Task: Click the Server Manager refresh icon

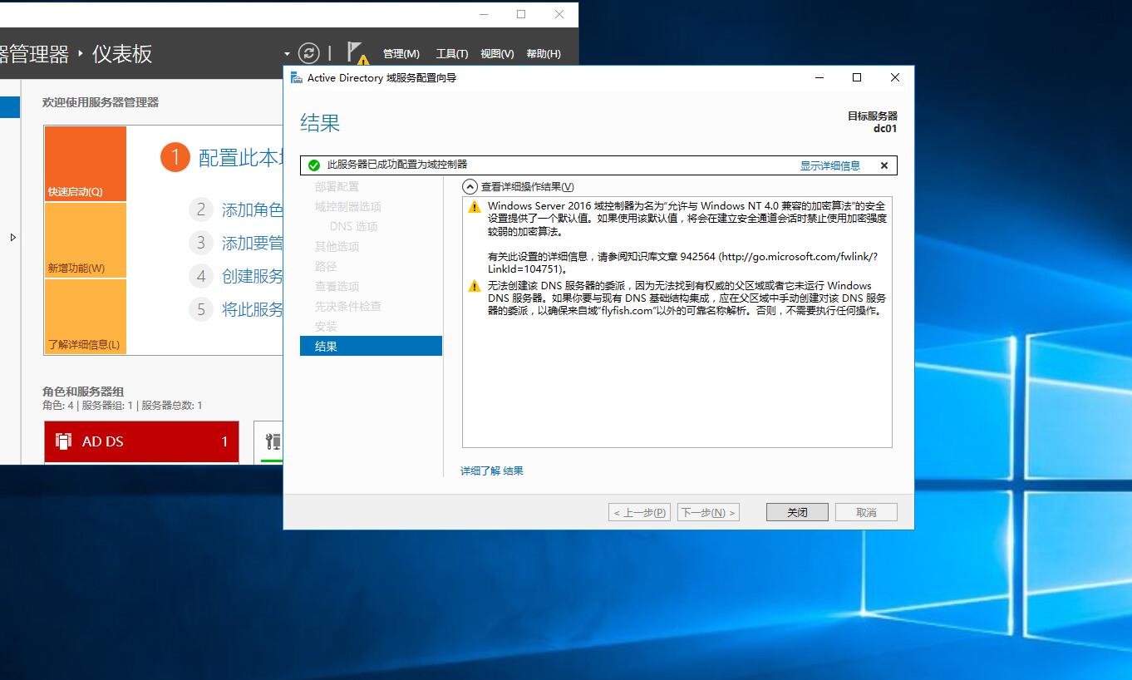Action: point(308,53)
